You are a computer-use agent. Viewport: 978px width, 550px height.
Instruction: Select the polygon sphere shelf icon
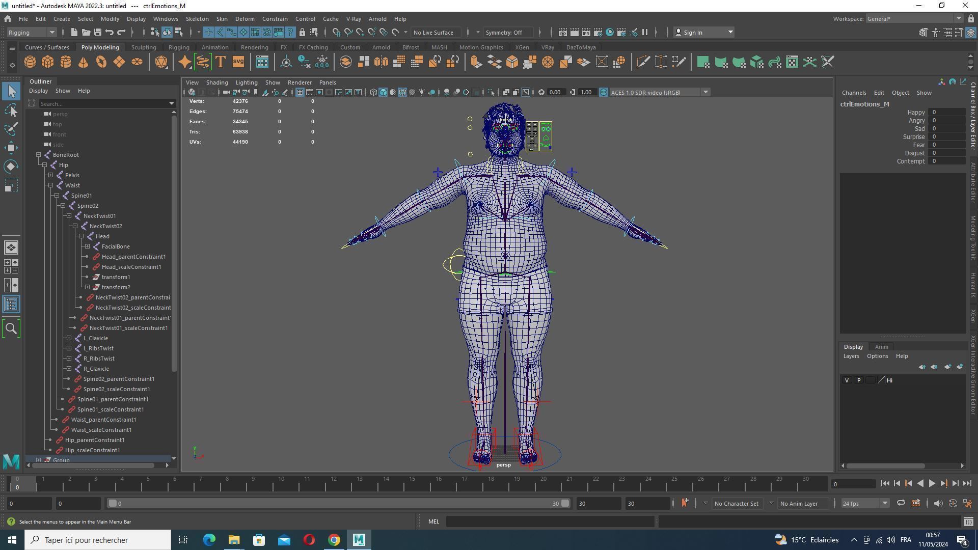pyautogui.click(x=30, y=62)
